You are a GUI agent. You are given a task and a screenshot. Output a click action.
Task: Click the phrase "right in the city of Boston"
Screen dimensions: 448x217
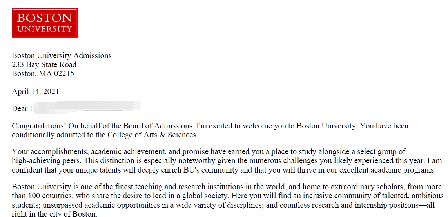[54, 214]
